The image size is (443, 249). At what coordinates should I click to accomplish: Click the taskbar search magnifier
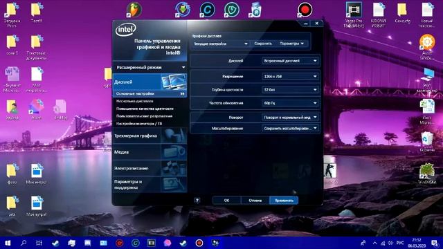(x=24, y=243)
